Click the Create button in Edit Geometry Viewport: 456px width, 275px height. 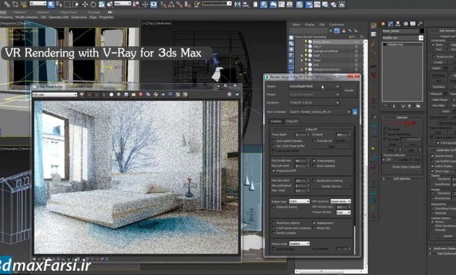pyautogui.click(x=438, y=62)
